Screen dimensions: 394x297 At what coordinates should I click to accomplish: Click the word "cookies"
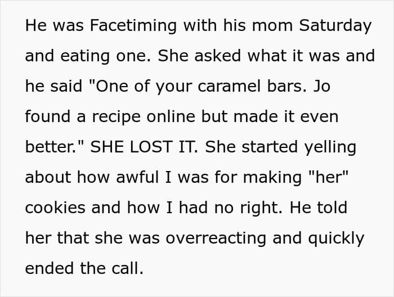[54, 208]
